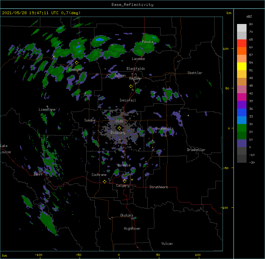Screen dimensions: 265x259
Task: Click the -30 value in the dBZ legend
Action: tap(252, 163)
